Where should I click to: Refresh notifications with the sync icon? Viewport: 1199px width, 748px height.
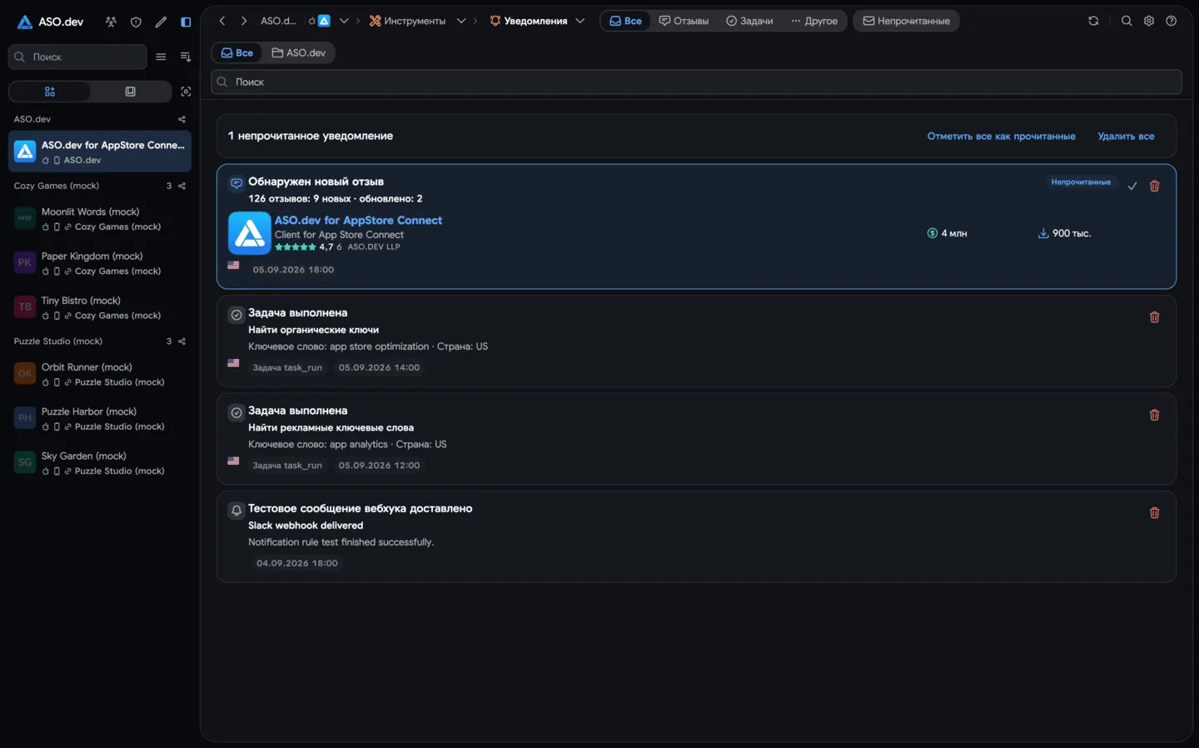coord(1093,21)
